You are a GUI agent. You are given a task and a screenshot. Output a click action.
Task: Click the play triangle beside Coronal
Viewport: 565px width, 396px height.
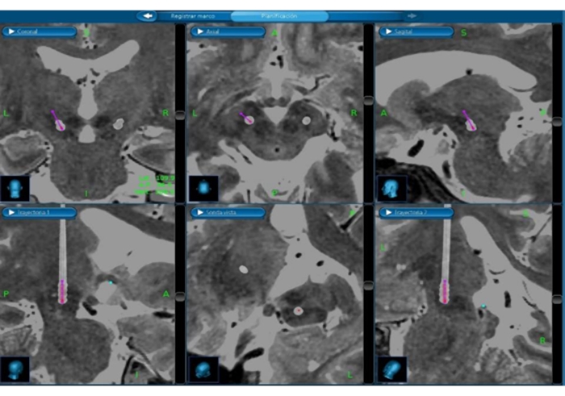point(11,31)
